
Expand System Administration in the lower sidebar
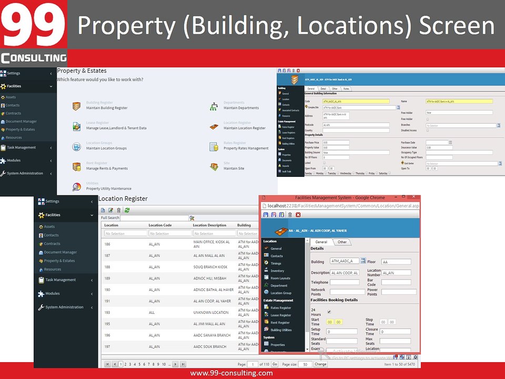point(66,307)
